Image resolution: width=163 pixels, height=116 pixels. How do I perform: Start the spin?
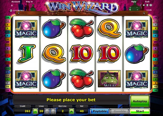click(140, 111)
